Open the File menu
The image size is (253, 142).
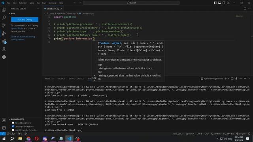pos(9,3)
